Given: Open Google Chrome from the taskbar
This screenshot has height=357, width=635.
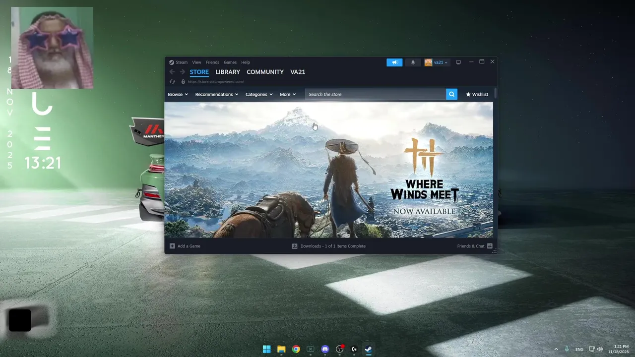Looking at the screenshot, I should pos(296,349).
